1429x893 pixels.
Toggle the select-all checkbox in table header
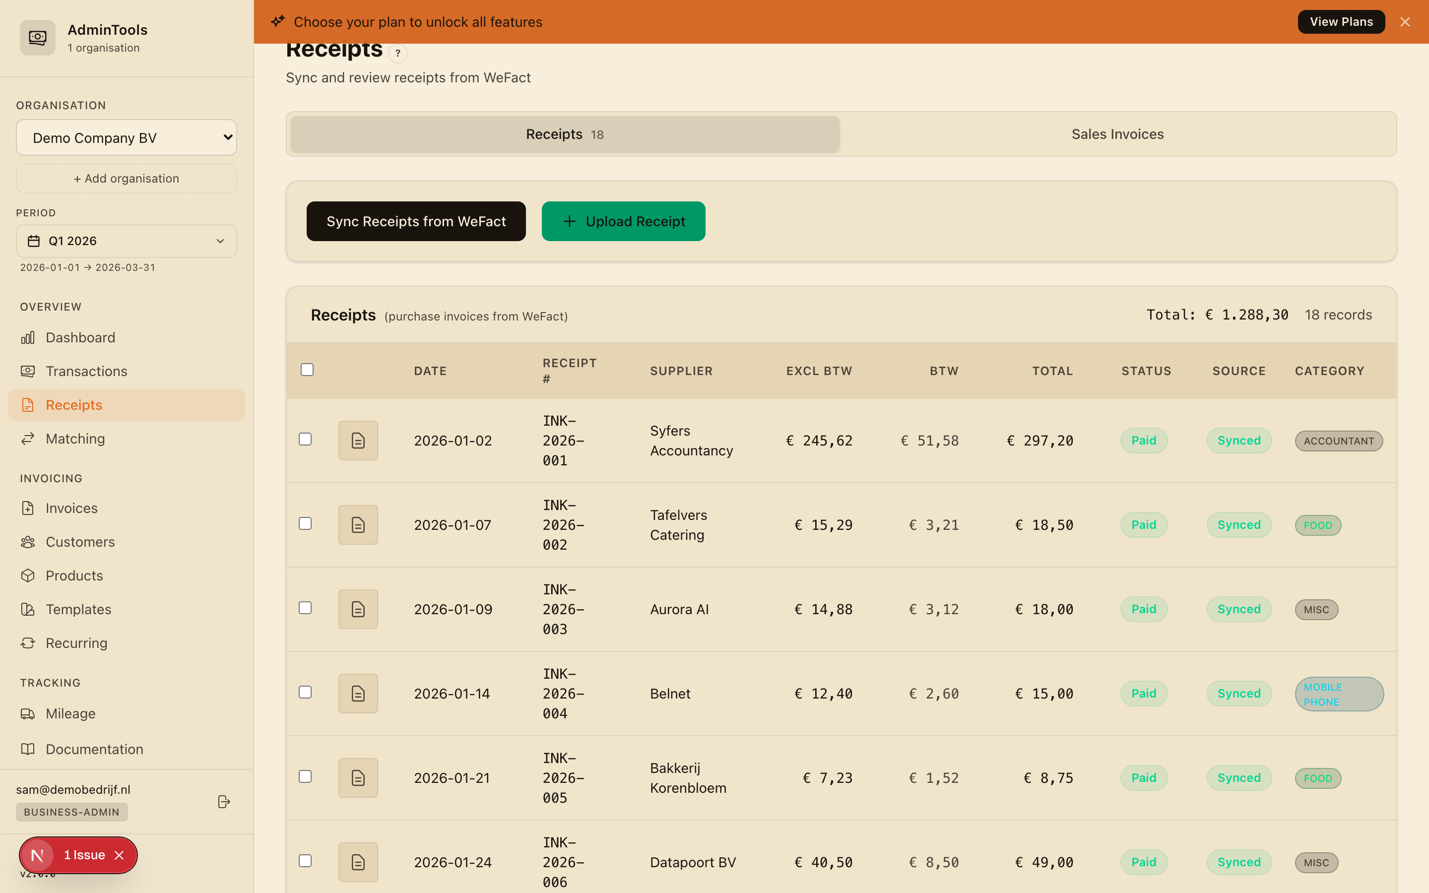[307, 370]
